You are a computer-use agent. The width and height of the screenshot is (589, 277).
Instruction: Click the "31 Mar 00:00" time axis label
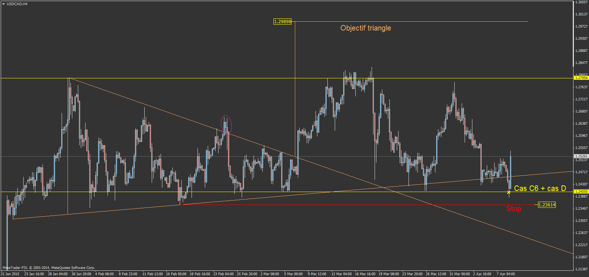[459, 274]
